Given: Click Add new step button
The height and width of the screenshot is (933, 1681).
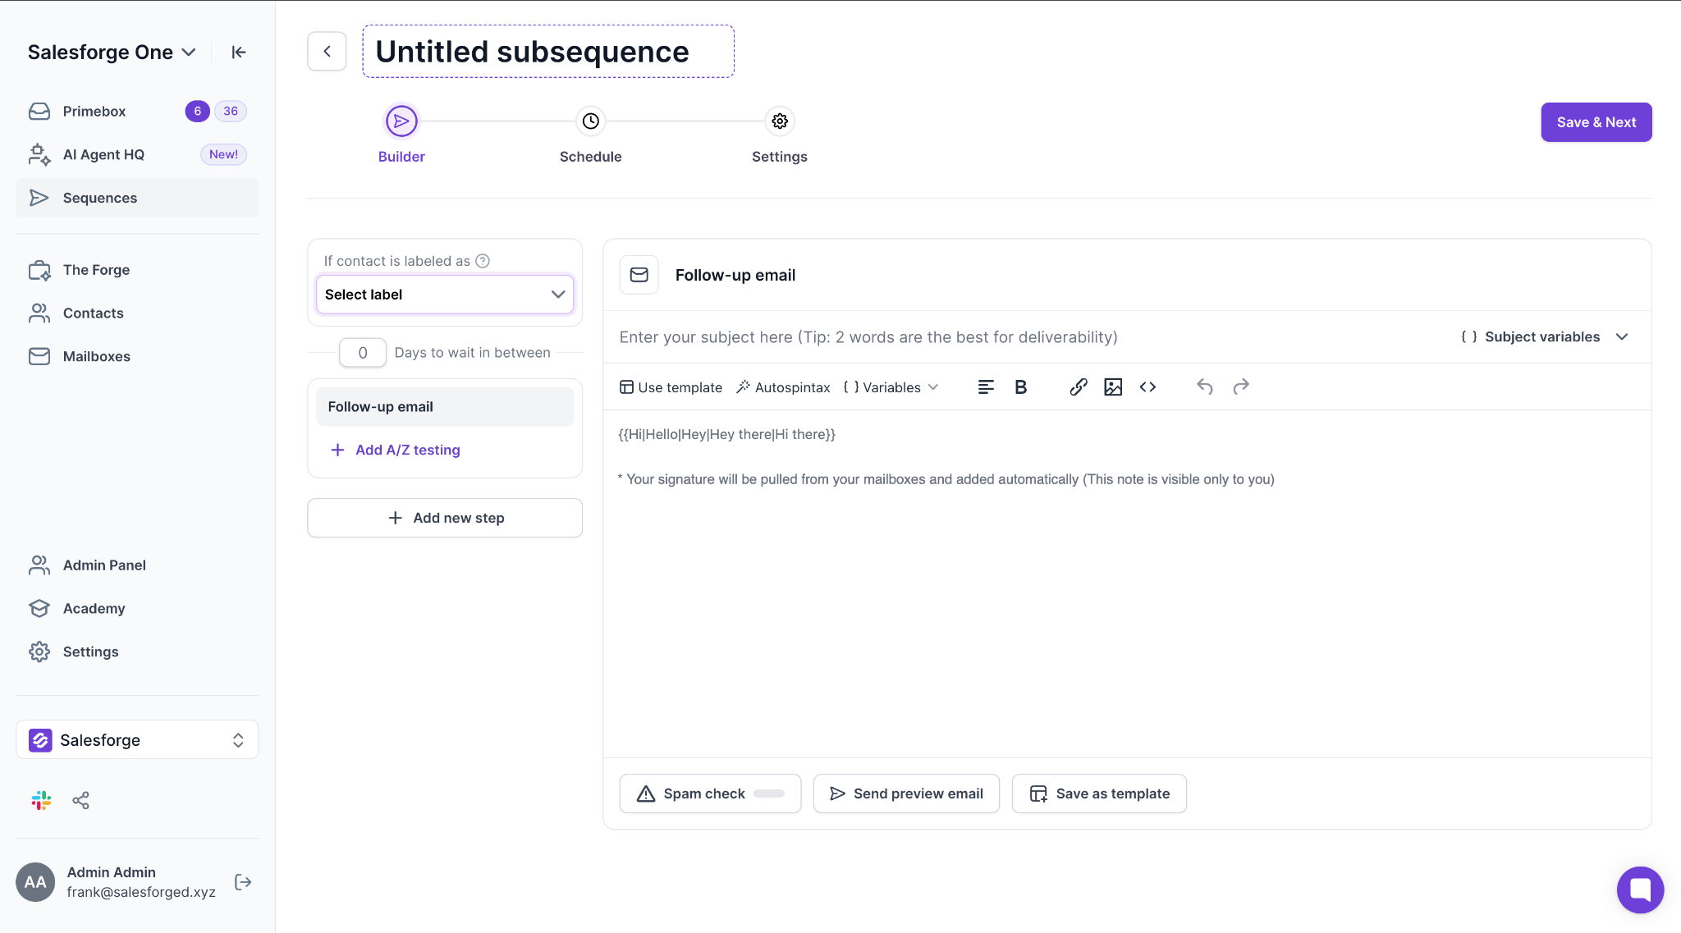Looking at the screenshot, I should point(445,518).
